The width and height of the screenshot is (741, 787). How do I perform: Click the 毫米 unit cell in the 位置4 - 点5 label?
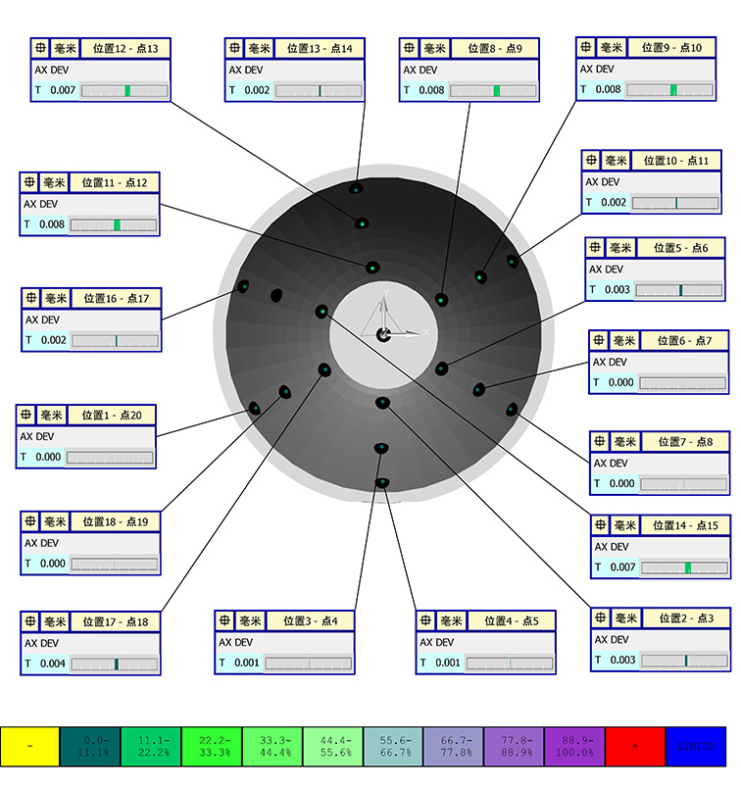coord(451,620)
